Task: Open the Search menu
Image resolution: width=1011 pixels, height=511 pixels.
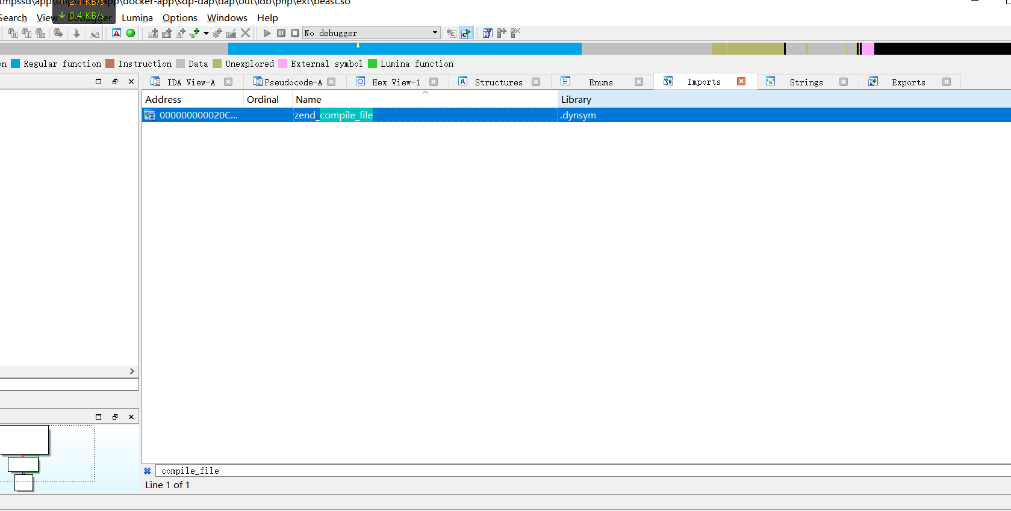Action: [13, 18]
